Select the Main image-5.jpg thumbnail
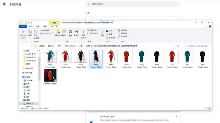This screenshot has width=220, height=123. pos(111,59)
